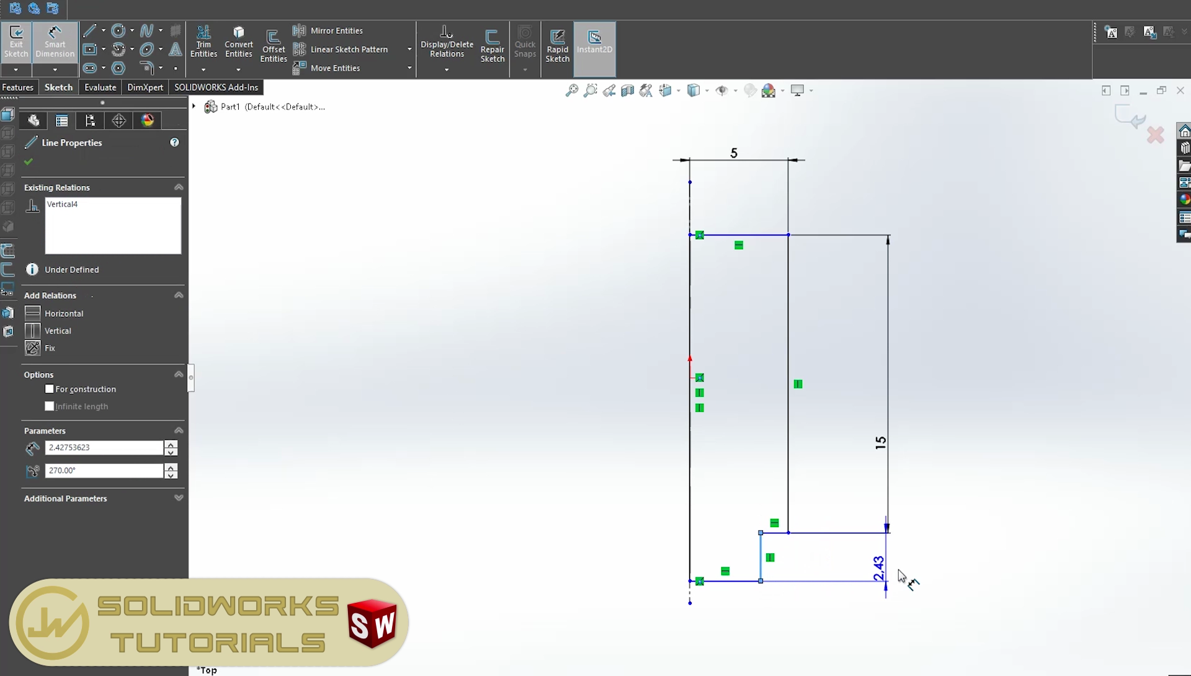Toggle the For construction checkbox
The image size is (1191, 676).
pyautogui.click(x=49, y=388)
